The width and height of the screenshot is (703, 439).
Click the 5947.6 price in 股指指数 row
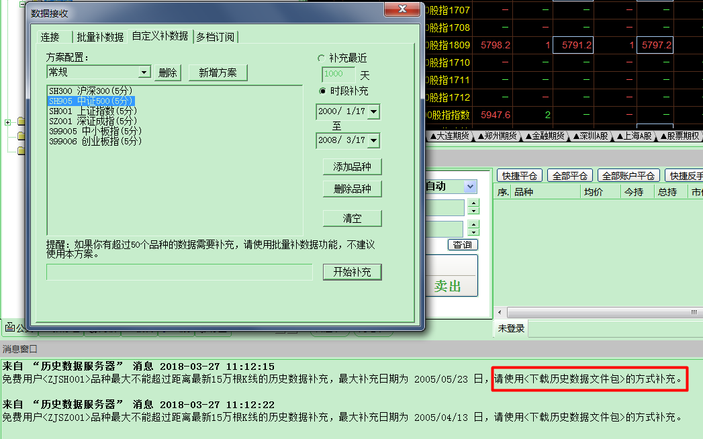[x=496, y=115]
